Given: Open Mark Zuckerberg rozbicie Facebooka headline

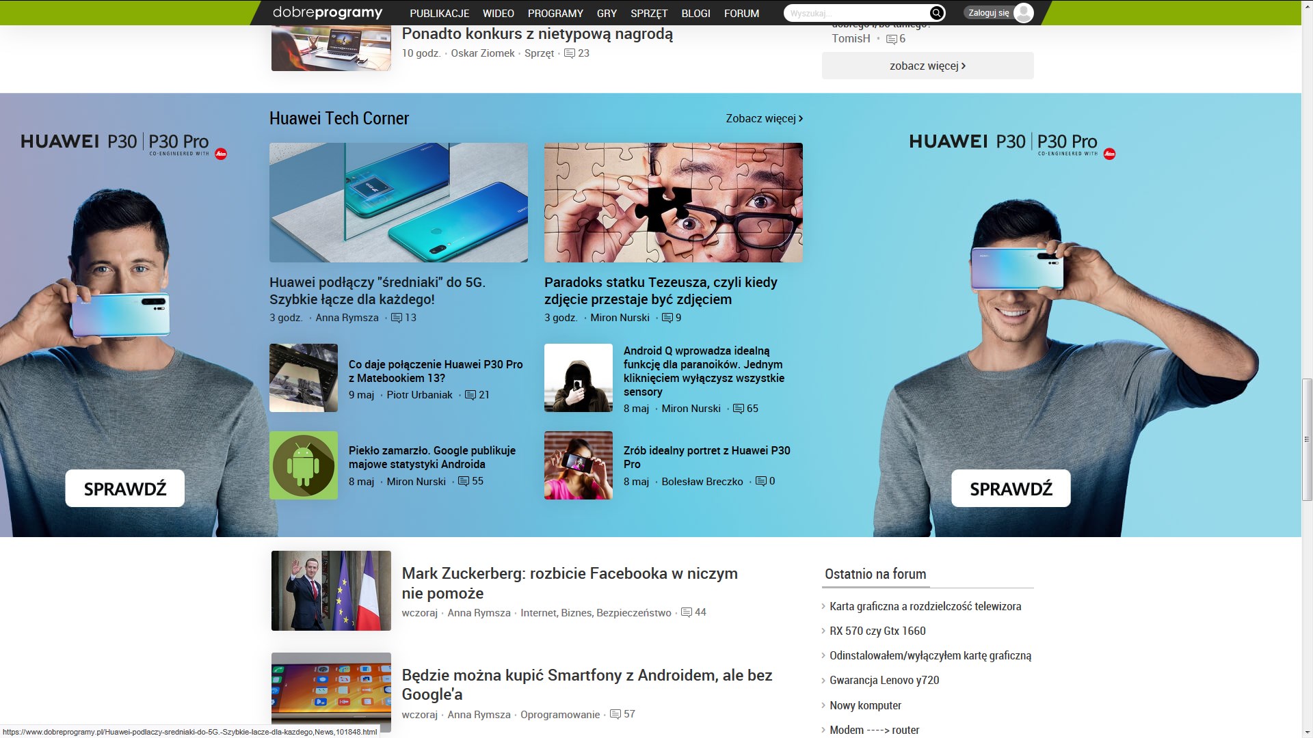Looking at the screenshot, I should (x=570, y=583).
